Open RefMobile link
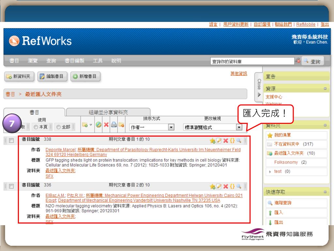This screenshot has width=334, height=251. click(306, 24)
